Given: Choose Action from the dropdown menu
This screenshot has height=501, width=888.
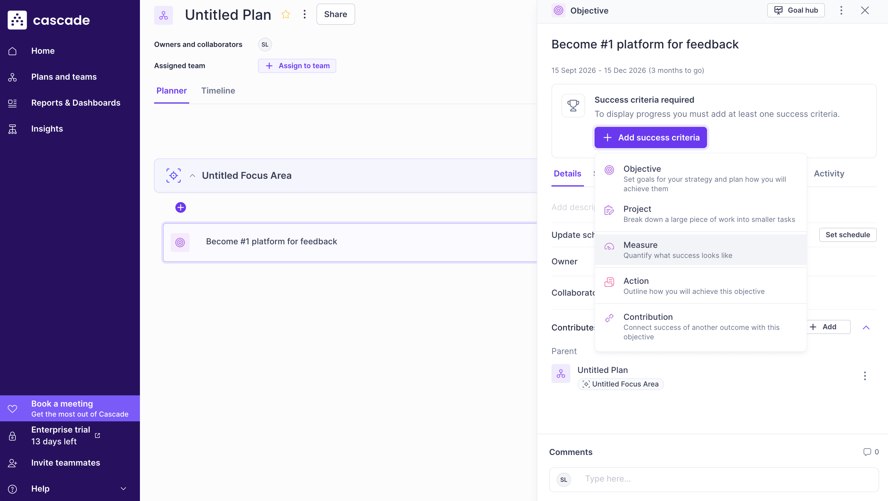Looking at the screenshot, I should [701, 286].
